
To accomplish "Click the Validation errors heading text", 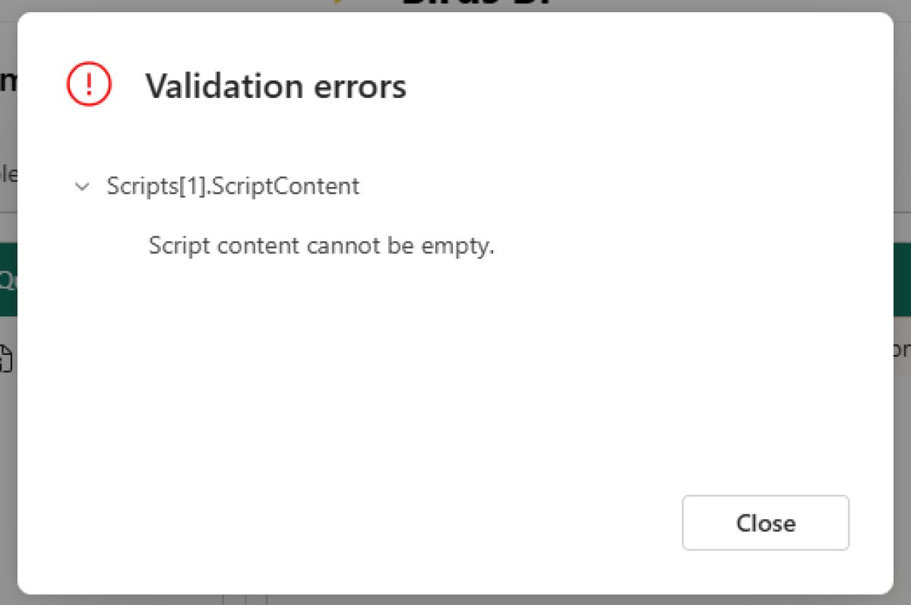I will [x=275, y=87].
